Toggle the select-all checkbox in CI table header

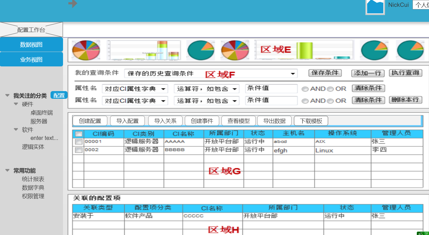click(79, 134)
